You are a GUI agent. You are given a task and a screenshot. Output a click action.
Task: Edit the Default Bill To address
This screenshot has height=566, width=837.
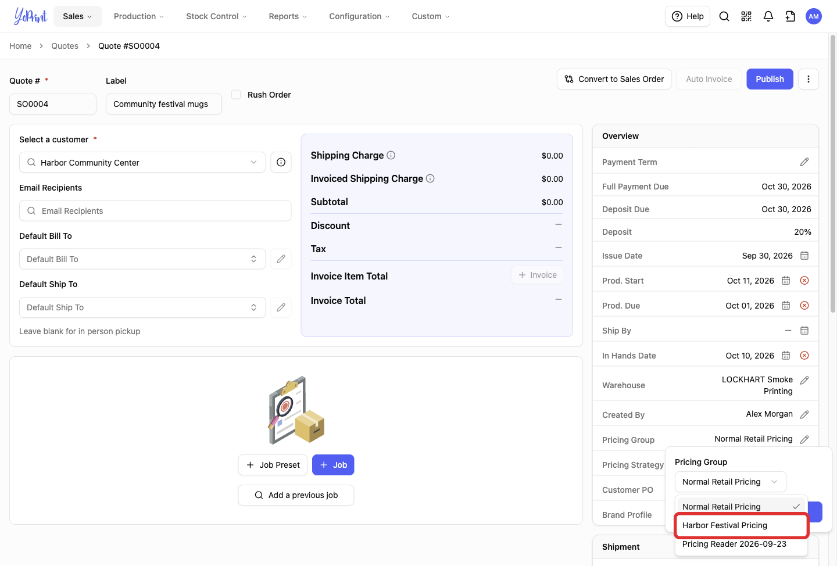281,259
